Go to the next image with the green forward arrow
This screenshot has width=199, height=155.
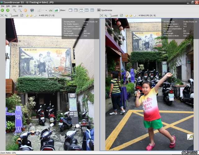click(8, 10)
